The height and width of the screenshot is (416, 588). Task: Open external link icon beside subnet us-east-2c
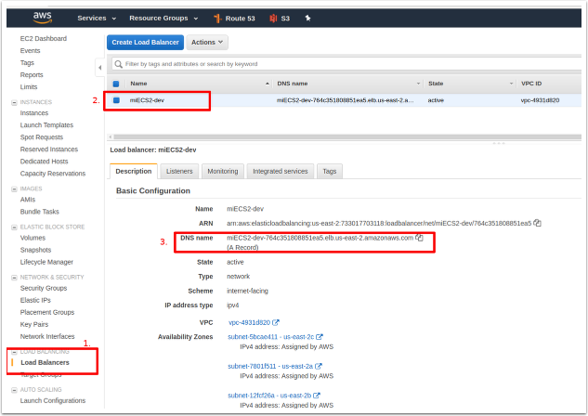[x=320, y=337]
